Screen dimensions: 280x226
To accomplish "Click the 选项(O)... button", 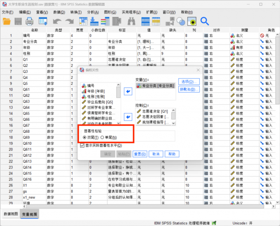I will pyautogui.click(x=189, y=82).
